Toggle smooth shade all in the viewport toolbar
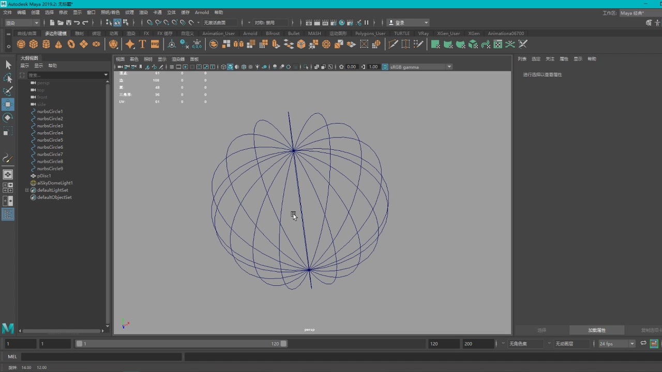 (230, 67)
